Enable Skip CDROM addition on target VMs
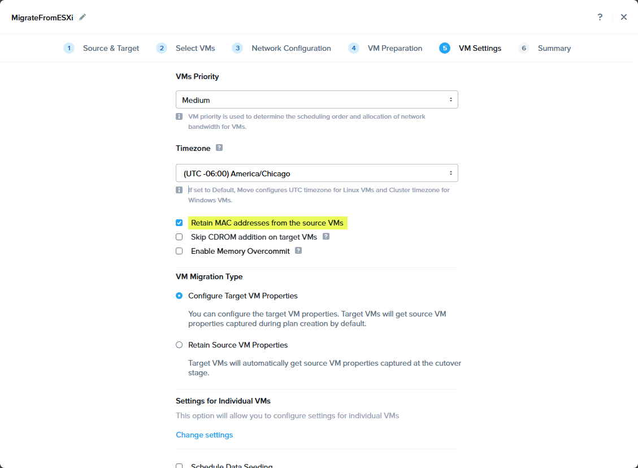 [x=179, y=237]
